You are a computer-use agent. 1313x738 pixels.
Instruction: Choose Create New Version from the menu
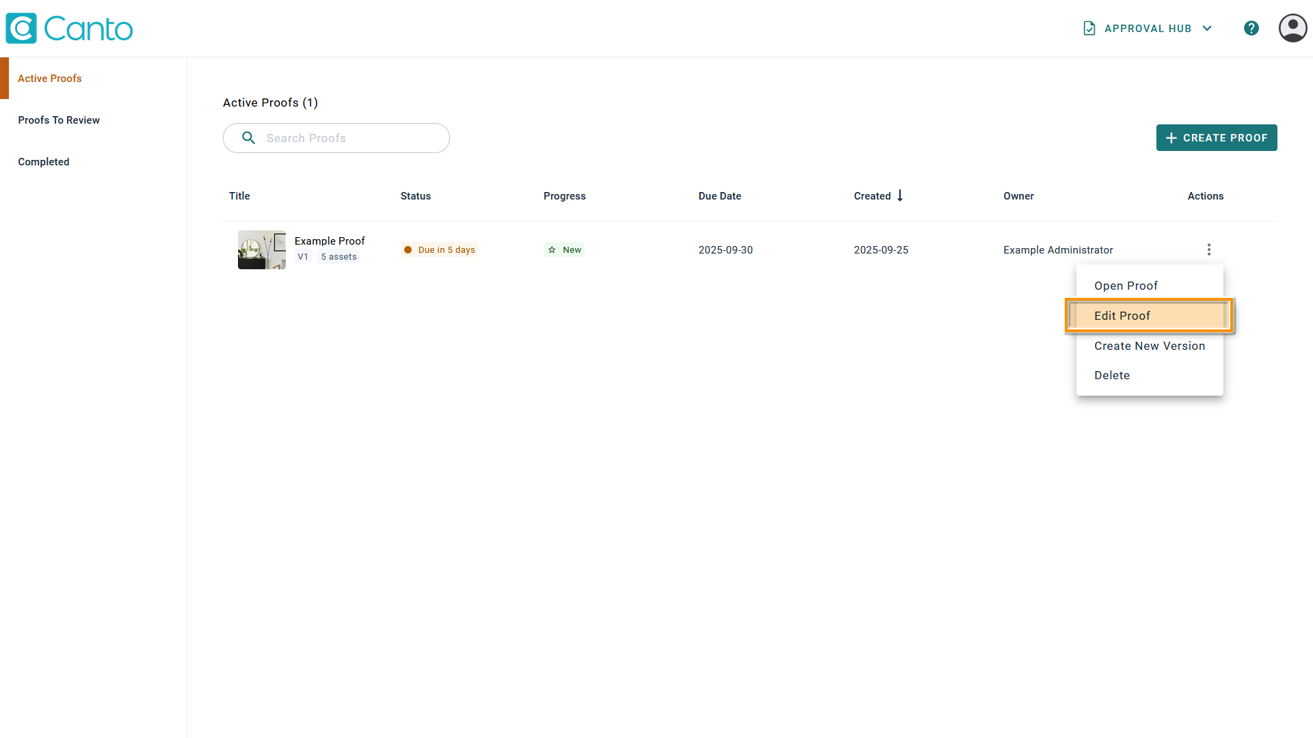point(1150,346)
